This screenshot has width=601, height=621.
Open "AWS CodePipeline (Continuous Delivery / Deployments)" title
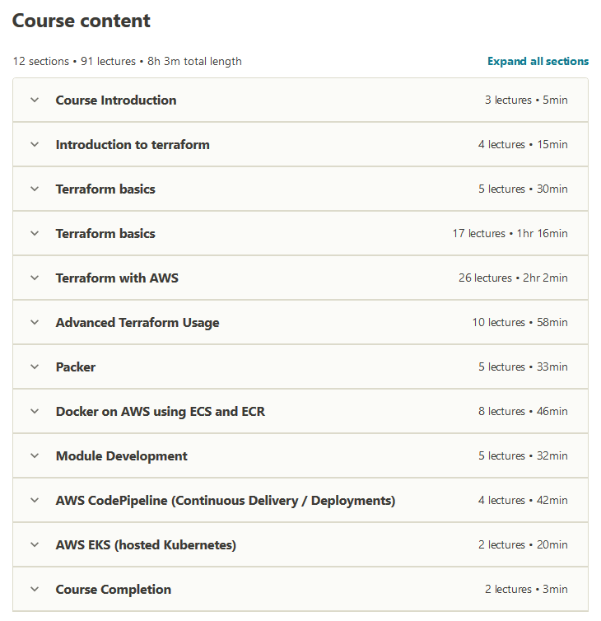tap(226, 500)
